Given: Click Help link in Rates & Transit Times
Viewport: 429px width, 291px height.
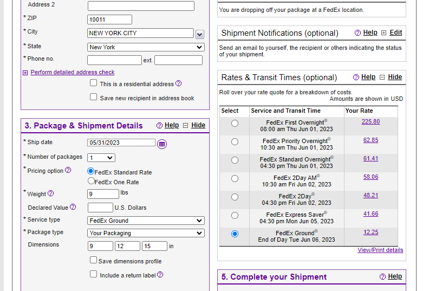Looking at the screenshot, I should (x=368, y=77).
